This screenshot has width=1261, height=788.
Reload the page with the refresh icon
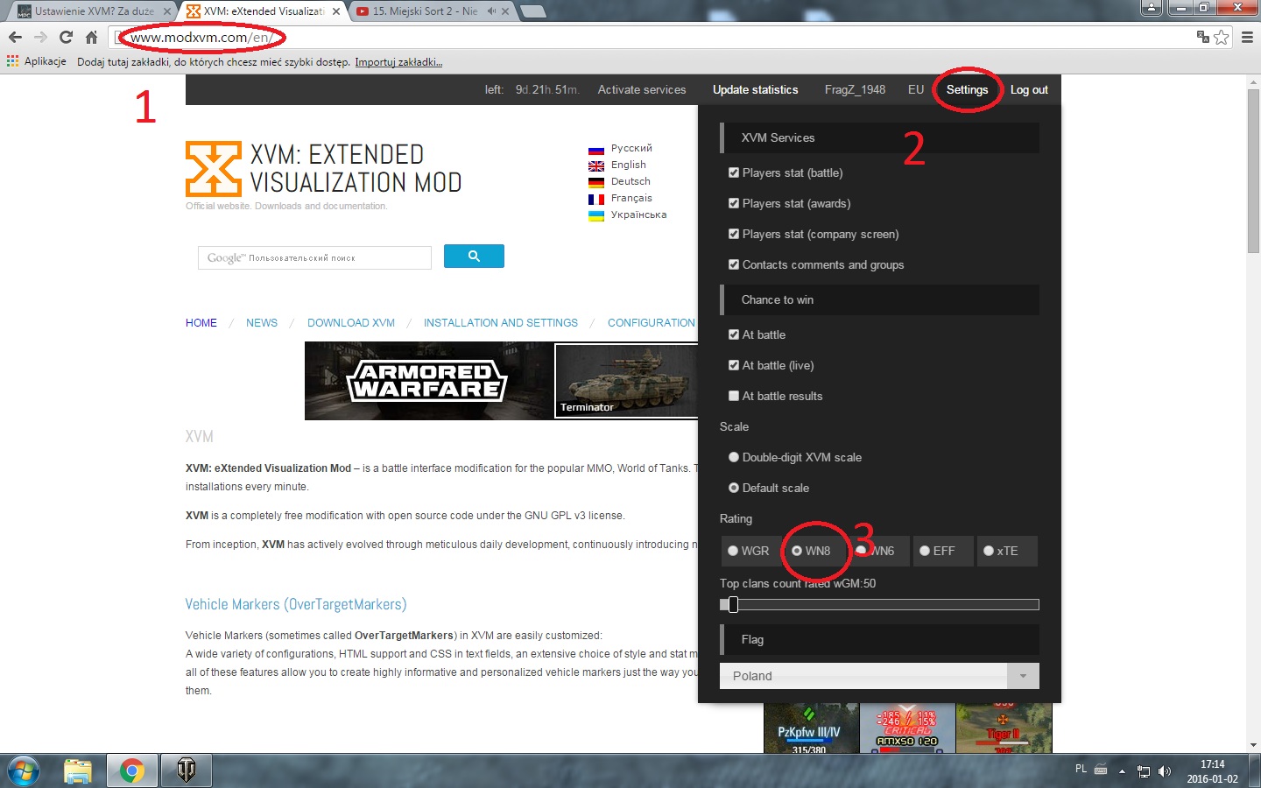pyautogui.click(x=66, y=38)
